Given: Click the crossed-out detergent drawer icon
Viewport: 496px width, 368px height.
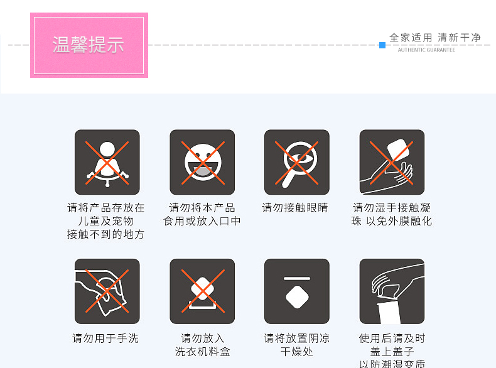Looking at the screenshot, I should [x=202, y=291].
